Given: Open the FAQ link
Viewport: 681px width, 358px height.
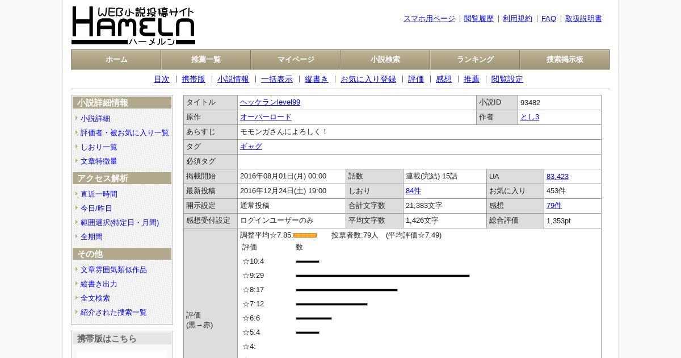Looking at the screenshot, I should coord(549,19).
